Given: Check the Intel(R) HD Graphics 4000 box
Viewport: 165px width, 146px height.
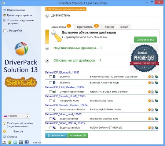Looking at the screenshot, I should pos(51,119).
